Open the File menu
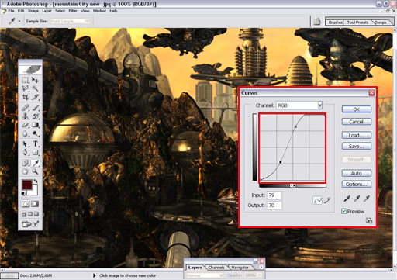 [11, 11]
